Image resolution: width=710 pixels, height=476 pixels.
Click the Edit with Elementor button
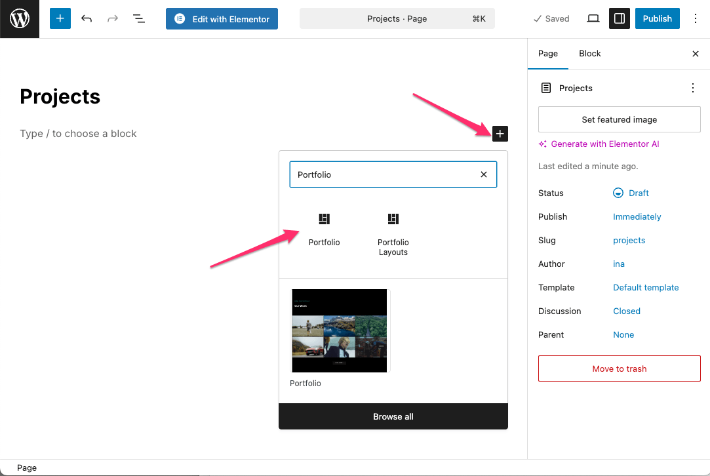point(222,19)
